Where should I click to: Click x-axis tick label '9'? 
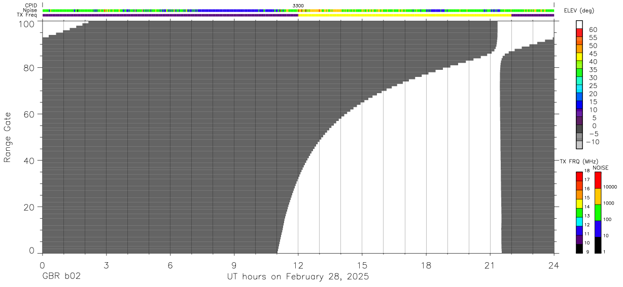coord(234,265)
